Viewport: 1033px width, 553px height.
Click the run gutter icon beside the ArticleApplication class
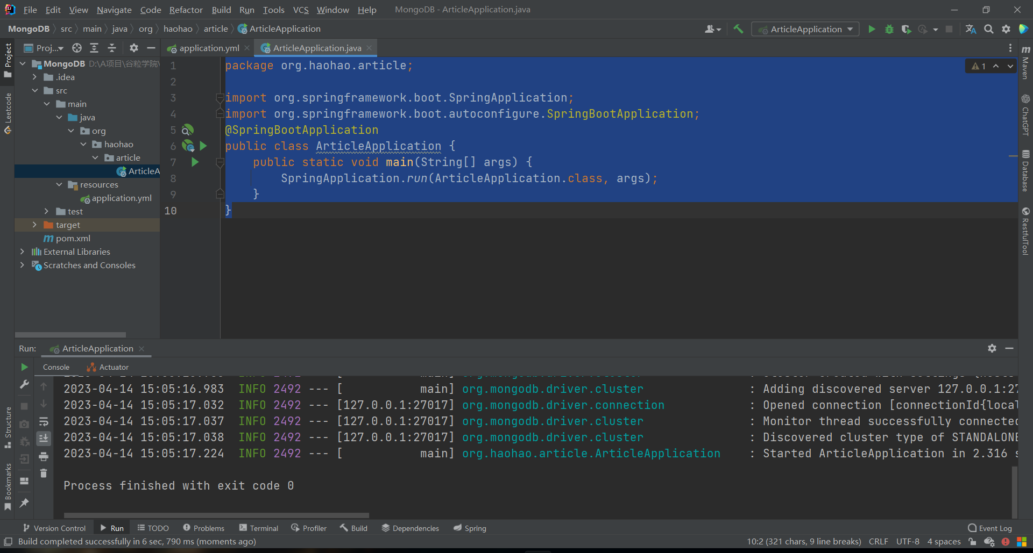click(203, 146)
